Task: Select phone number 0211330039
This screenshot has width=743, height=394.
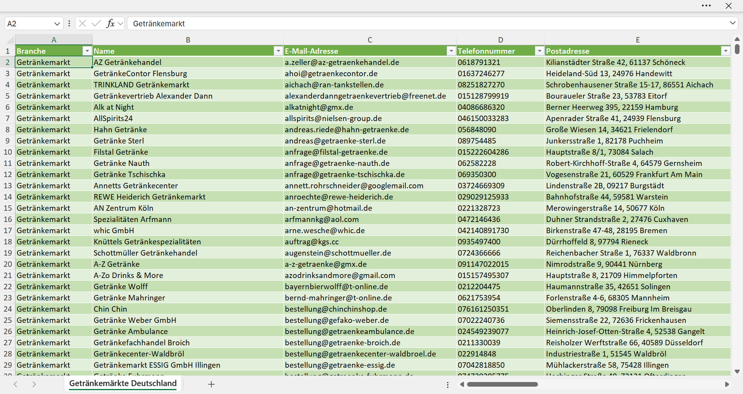Action: [500, 342]
